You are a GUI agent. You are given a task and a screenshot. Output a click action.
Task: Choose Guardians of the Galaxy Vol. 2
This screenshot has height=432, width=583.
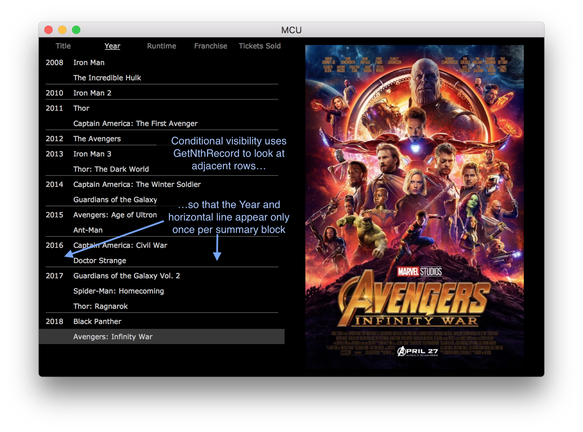(x=126, y=276)
